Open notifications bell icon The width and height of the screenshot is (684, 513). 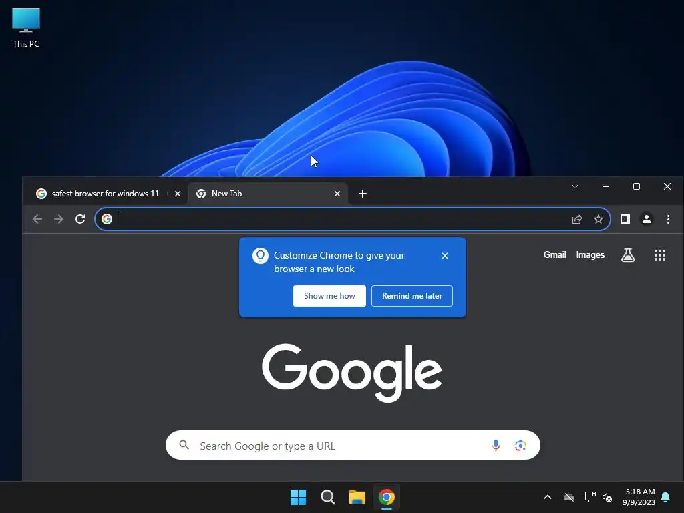(666, 497)
